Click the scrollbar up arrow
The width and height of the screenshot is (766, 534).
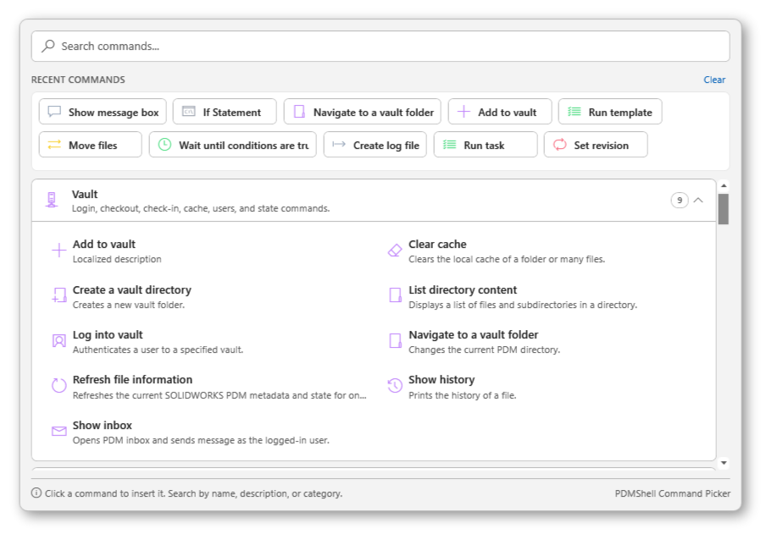tap(724, 185)
